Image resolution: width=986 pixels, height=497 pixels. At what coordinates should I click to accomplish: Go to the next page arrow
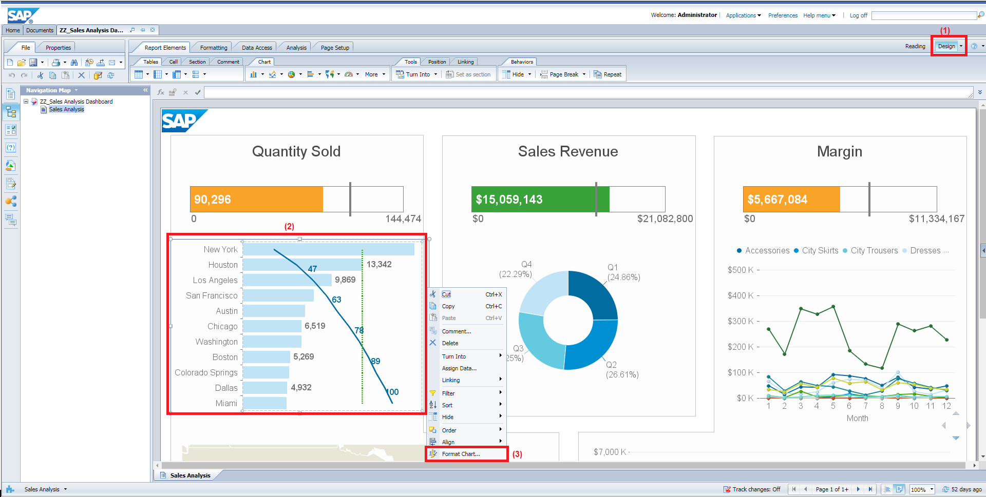pyautogui.click(x=858, y=489)
